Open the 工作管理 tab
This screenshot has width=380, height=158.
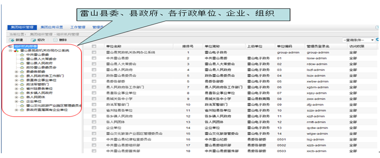coord(78,27)
